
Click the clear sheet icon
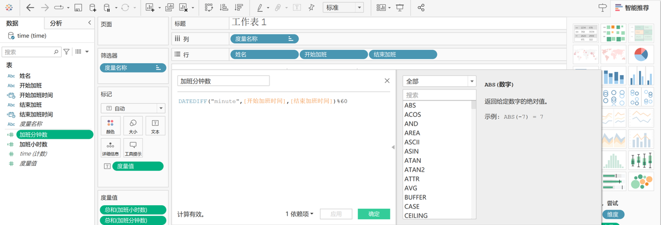(184, 8)
